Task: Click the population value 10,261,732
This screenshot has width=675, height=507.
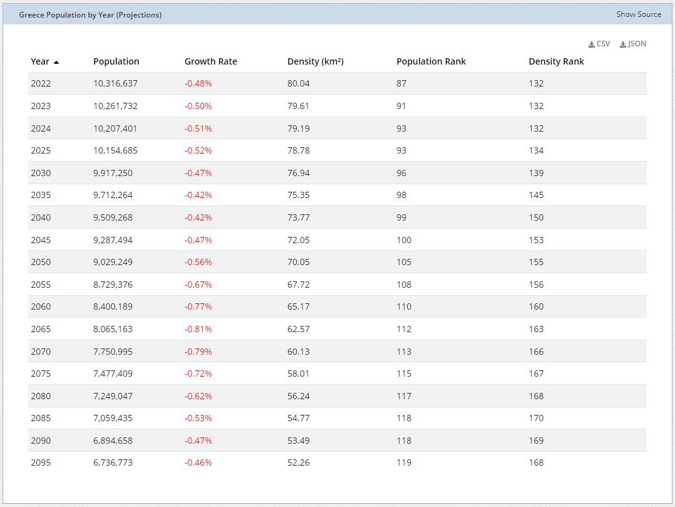Action: 115,106
